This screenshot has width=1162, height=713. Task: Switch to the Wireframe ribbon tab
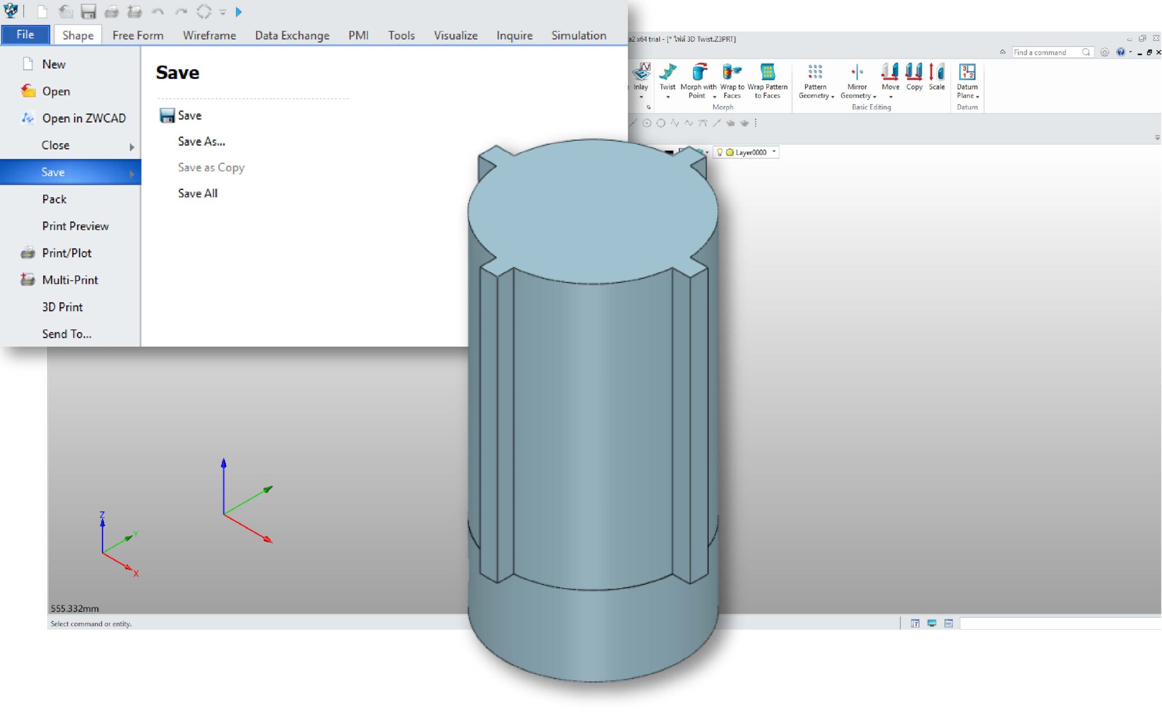(x=209, y=35)
